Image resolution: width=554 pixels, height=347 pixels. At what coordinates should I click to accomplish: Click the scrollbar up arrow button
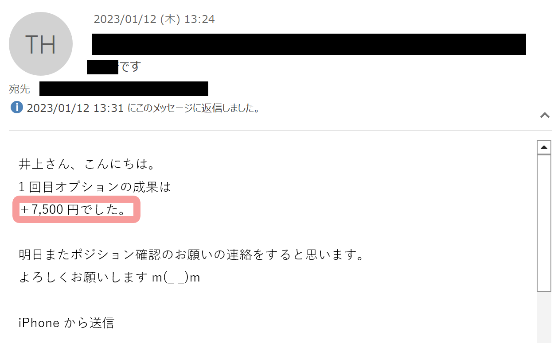pyautogui.click(x=544, y=147)
